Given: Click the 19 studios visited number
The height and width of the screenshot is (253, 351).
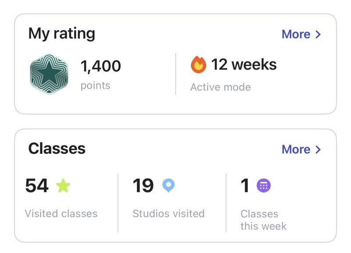Looking at the screenshot, I should [143, 185].
